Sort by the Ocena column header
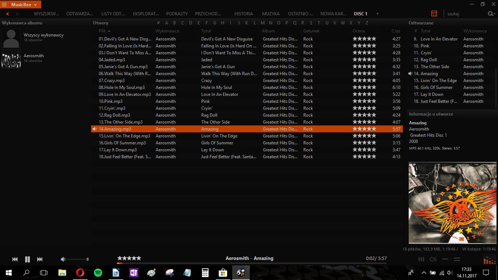498x280 pixels. coord(359,31)
